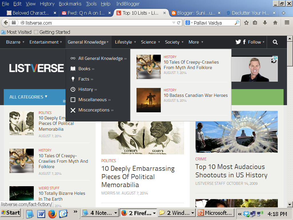Open Most Visited bookmarks folder
Screen dimensions: 293x220
(16, 32)
